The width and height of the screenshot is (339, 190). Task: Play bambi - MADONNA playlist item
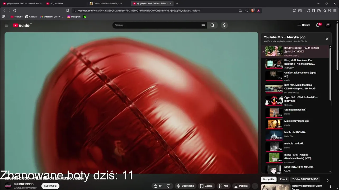coord(296,135)
